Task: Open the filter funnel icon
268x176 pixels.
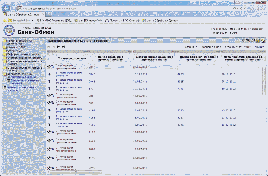Action: (x=243, y=41)
